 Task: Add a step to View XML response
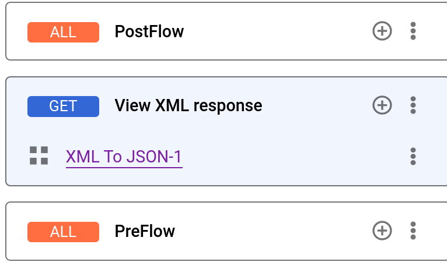[x=382, y=105]
